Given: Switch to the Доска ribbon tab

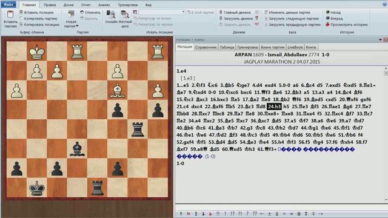Looking at the screenshot, I should tap(69, 5).
